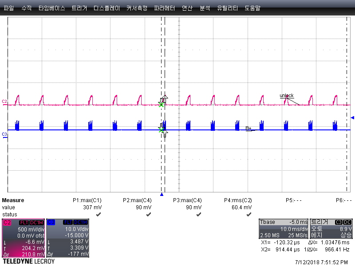Open the 유틸리티 menu
The width and height of the screenshot is (355, 266).
227,8
